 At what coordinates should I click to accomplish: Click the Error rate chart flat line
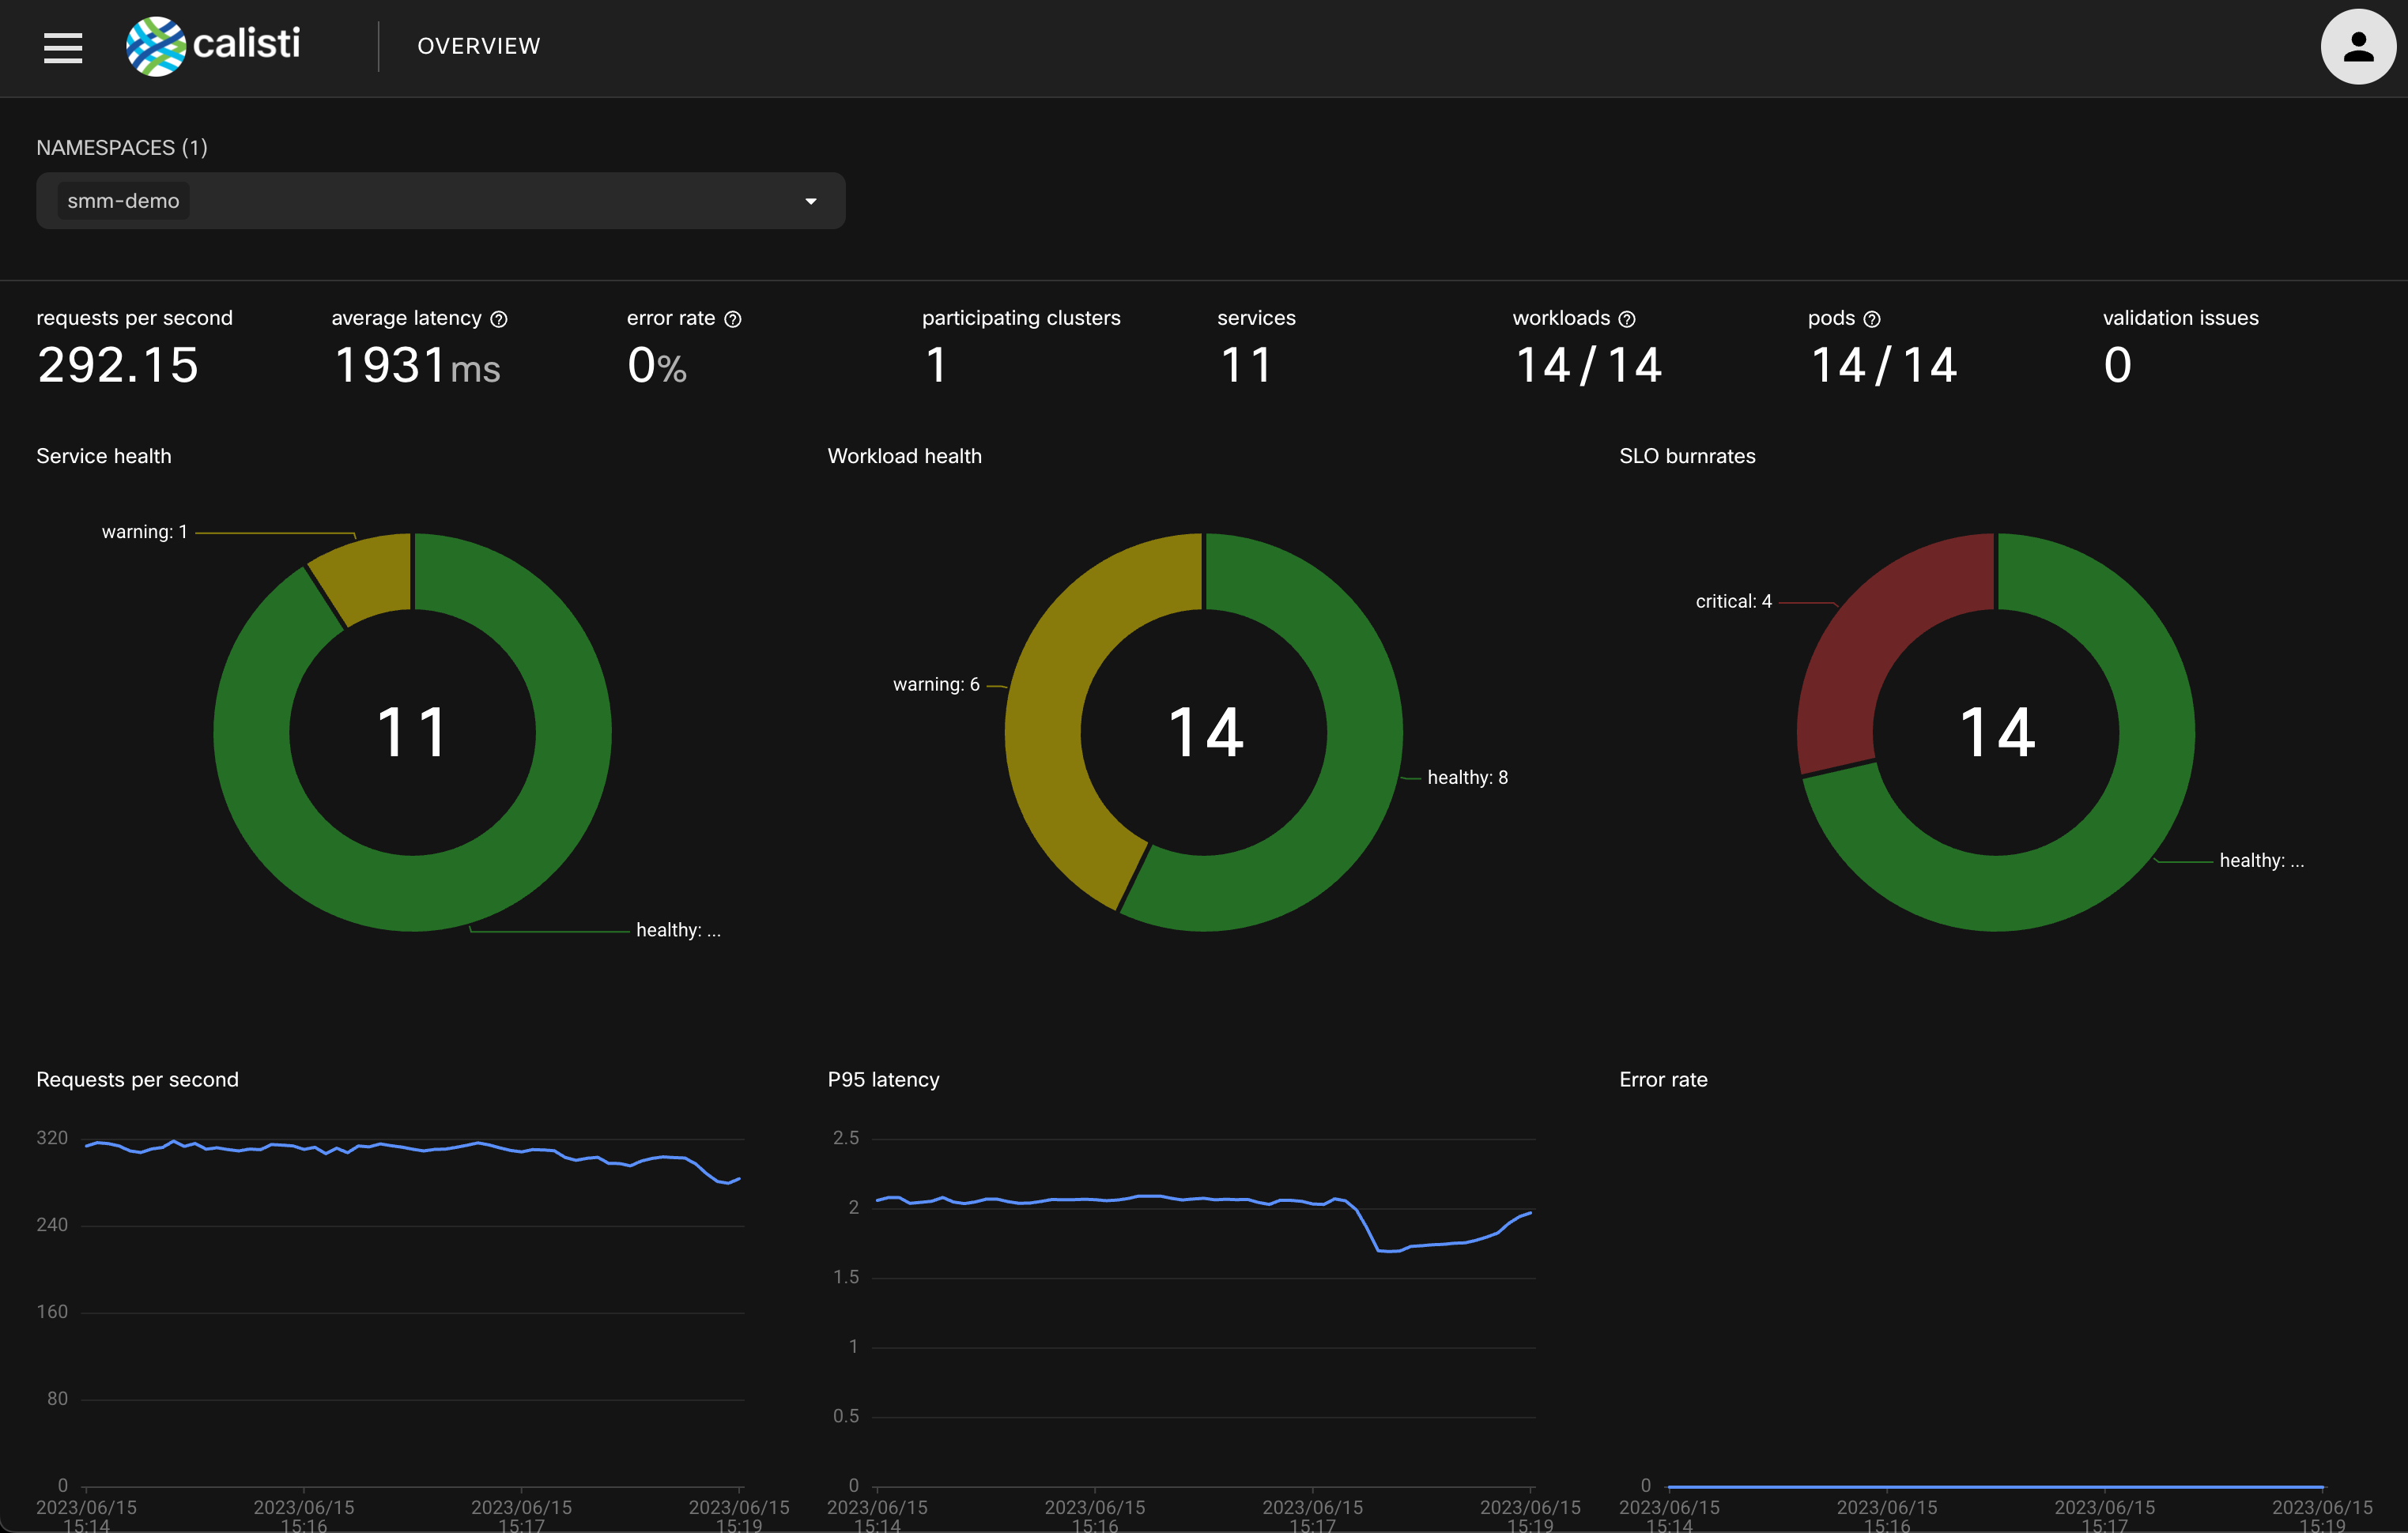(x=1995, y=1486)
